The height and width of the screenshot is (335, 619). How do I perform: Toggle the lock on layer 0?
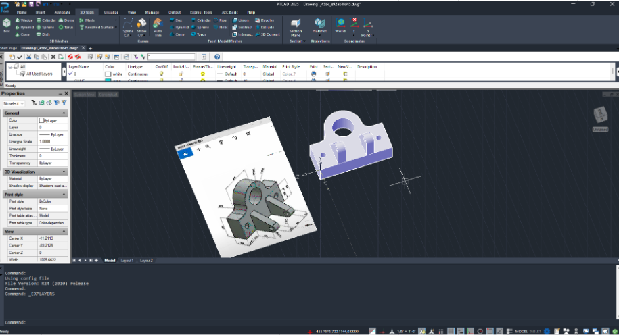click(x=181, y=74)
